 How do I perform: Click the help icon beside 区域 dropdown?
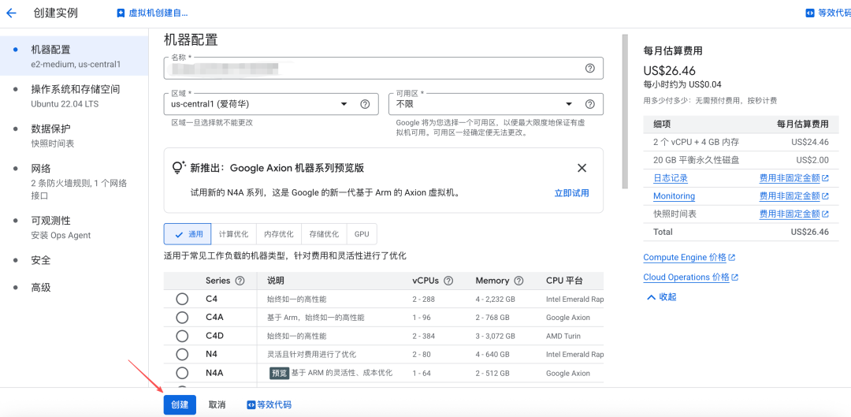pos(365,104)
